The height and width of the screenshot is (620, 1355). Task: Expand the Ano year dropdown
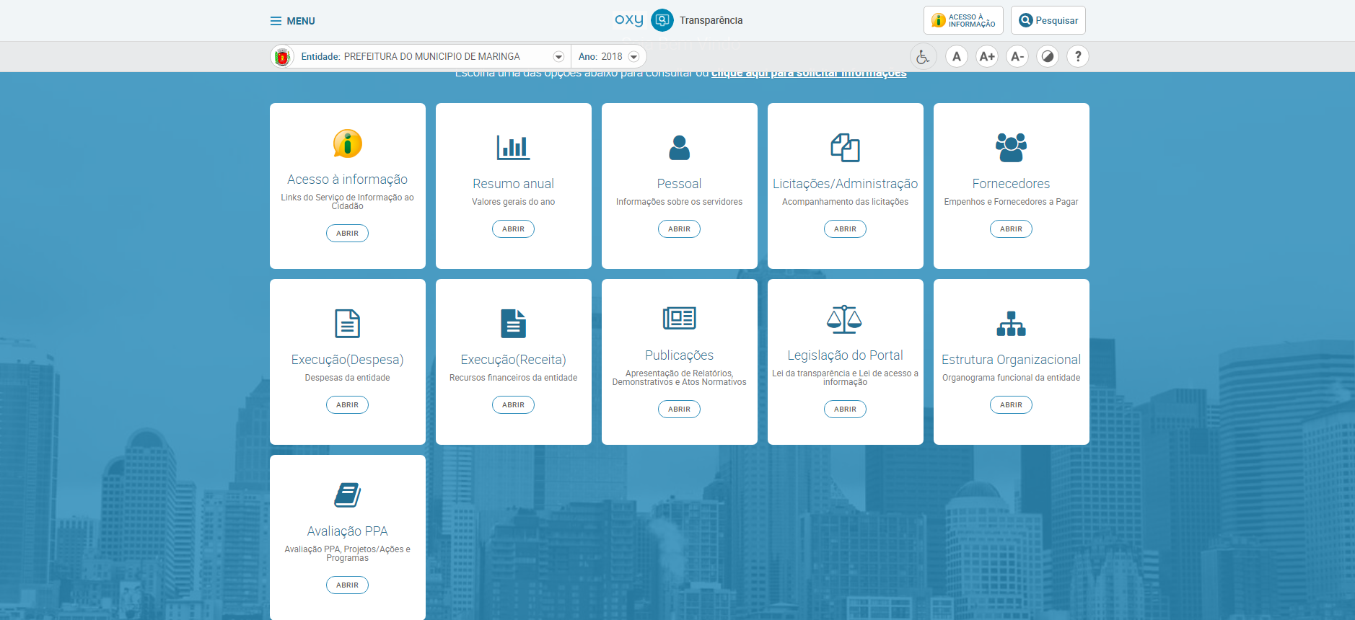pyautogui.click(x=633, y=57)
